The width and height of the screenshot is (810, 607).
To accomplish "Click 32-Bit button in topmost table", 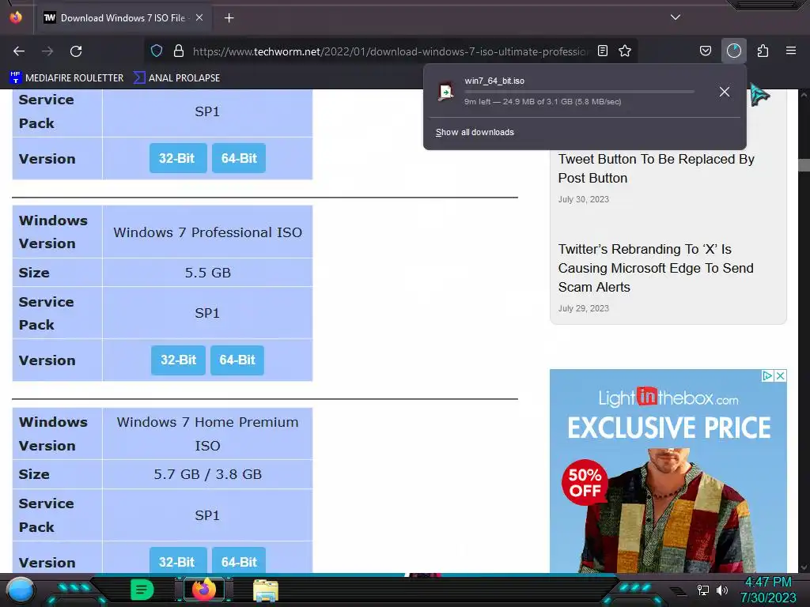I will point(176,158).
